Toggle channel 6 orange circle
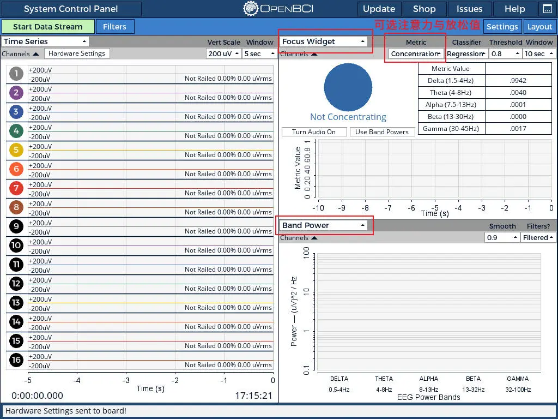Screen dimensions: 558x419 (16, 169)
